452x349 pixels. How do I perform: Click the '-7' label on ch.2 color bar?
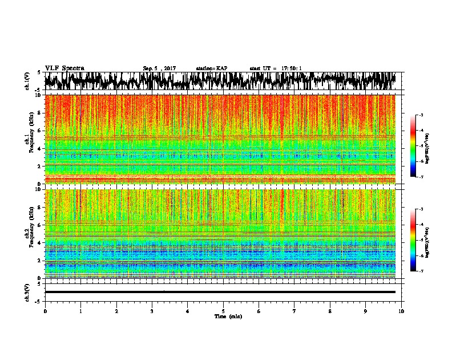tap(421, 271)
